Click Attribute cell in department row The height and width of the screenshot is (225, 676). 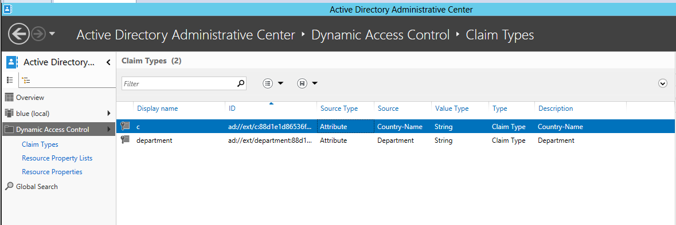333,140
